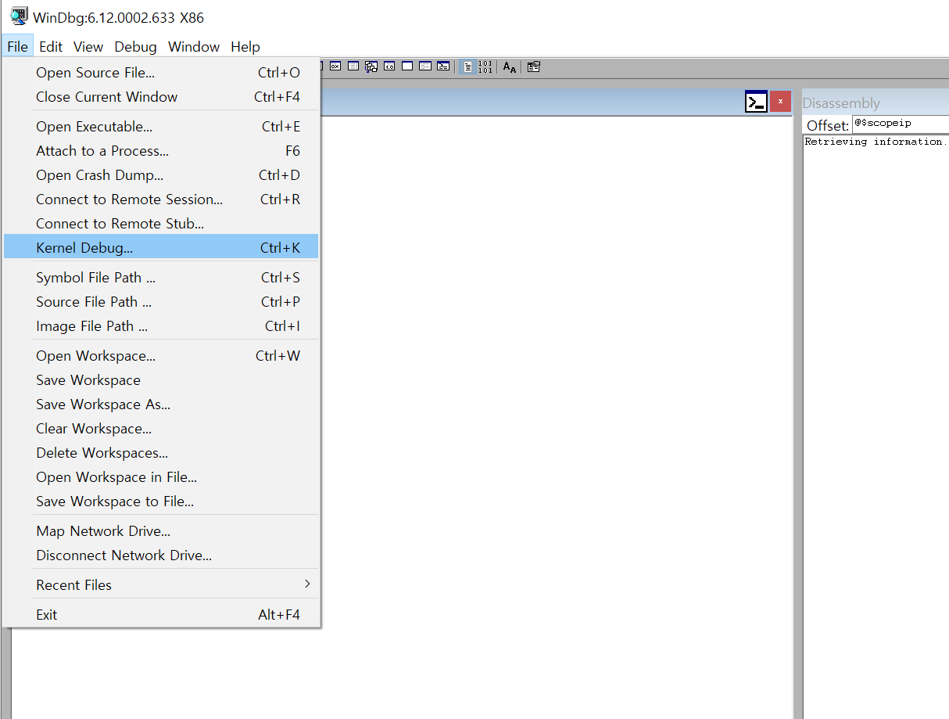
Task: Choose Exit from the File menu
Action: (x=161, y=615)
